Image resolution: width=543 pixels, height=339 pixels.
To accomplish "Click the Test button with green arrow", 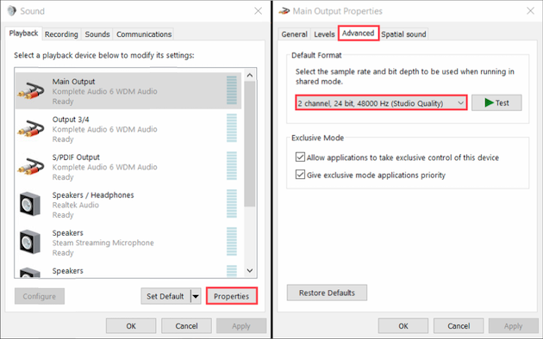I will [x=496, y=103].
